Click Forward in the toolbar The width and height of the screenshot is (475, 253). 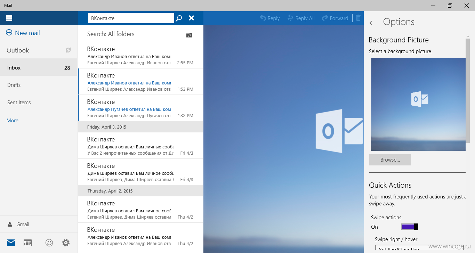(335, 18)
